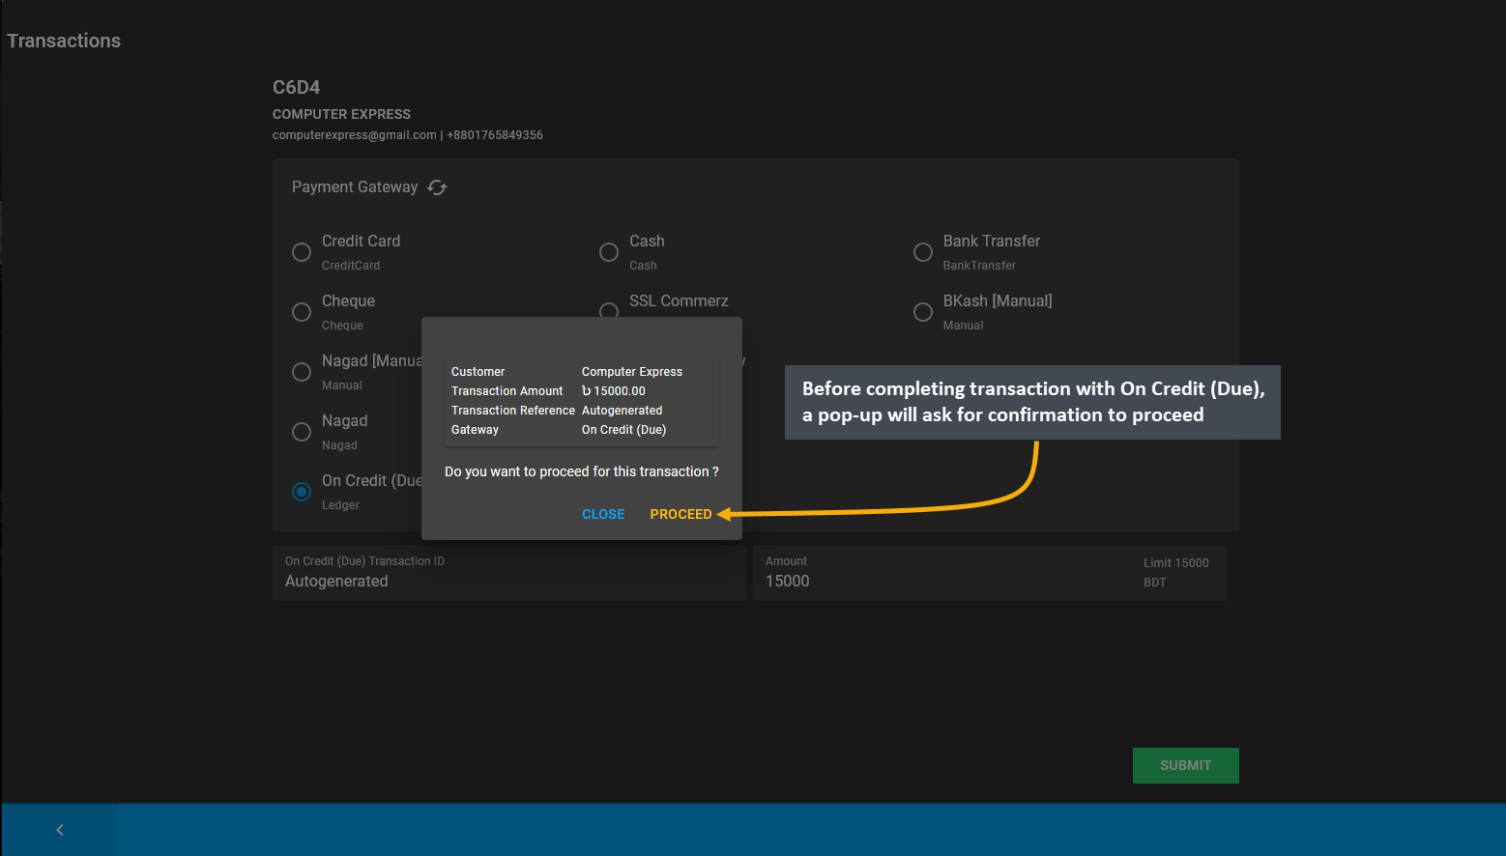
Task: Click the Autogenerated reference value in dialog
Action: [x=622, y=411]
